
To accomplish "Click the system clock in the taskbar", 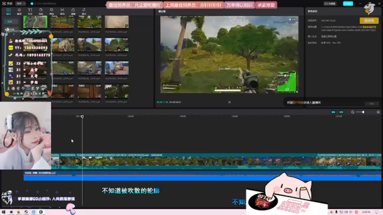I will click(x=366, y=212).
